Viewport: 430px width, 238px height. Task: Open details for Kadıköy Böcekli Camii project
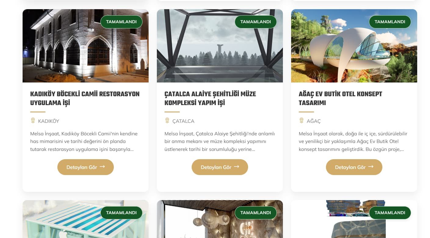coord(85,167)
